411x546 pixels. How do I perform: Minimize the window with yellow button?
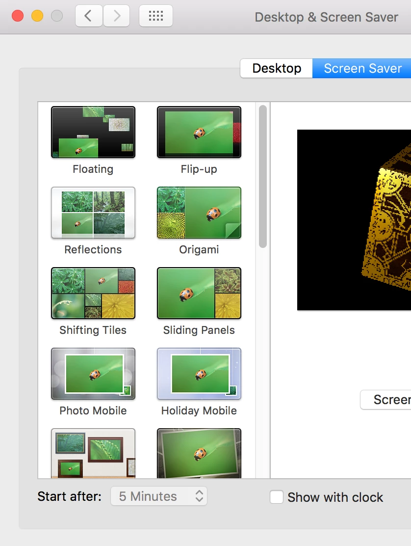pyautogui.click(x=37, y=16)
